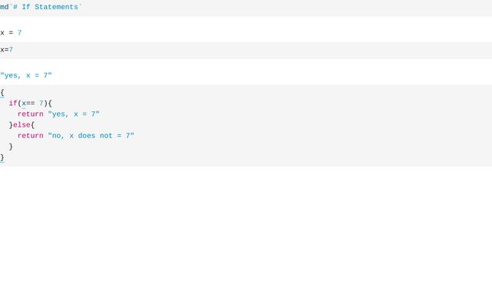Click the "no, x does not = 7" string
The height and width of the screenshot is (307, 492).
(91, 135)
